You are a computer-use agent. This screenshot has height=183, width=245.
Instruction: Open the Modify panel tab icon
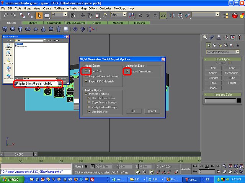pos(212,37)
